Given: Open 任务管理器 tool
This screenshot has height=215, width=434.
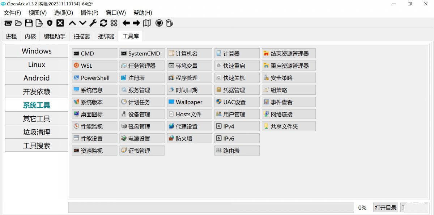Looking at the screenshot, I should pos(142,66).
